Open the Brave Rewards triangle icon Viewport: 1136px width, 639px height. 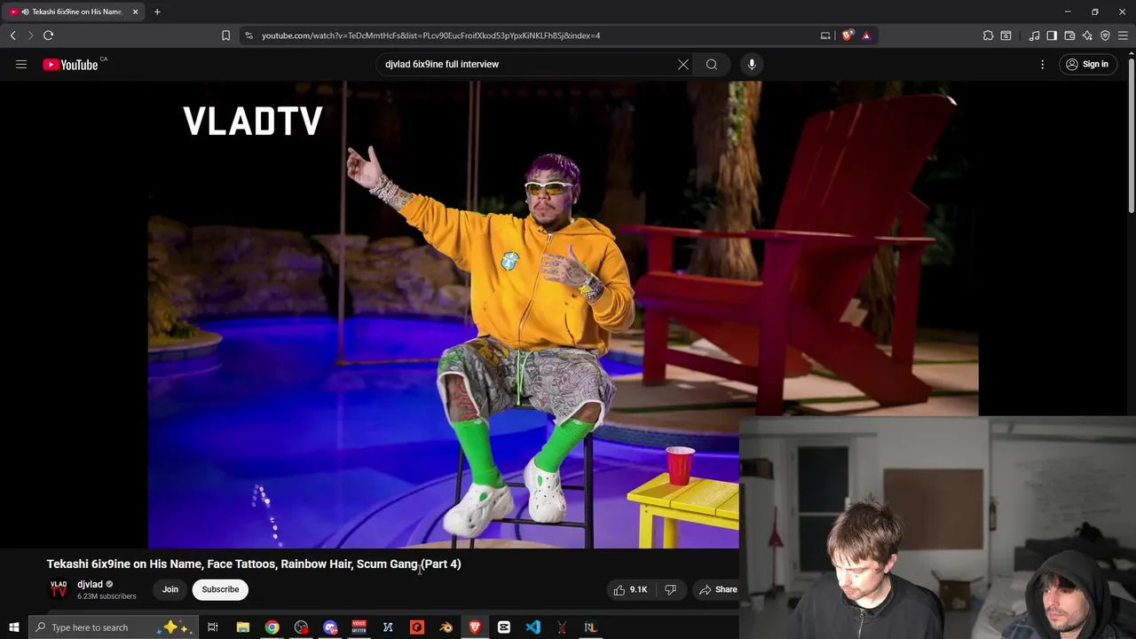coord(866,35)
